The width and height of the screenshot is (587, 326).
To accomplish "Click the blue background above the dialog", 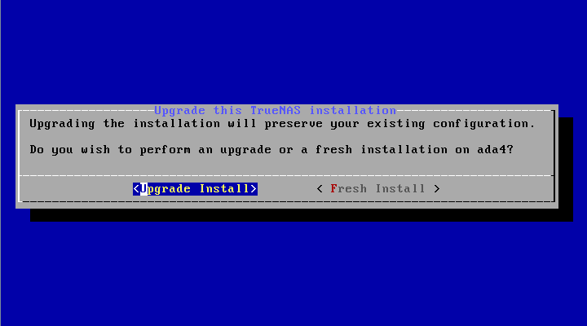I will coord(293,52).
